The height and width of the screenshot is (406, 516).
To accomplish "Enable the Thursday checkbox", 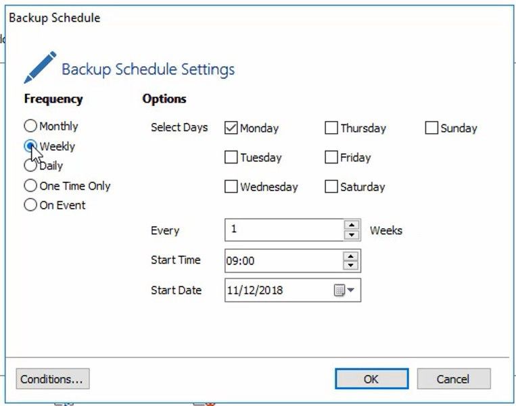I will 331,128.
